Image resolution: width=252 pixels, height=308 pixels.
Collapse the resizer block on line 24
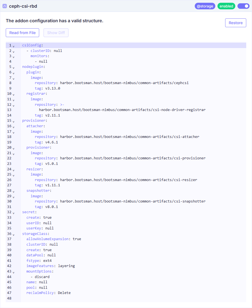tap(13, 170)
